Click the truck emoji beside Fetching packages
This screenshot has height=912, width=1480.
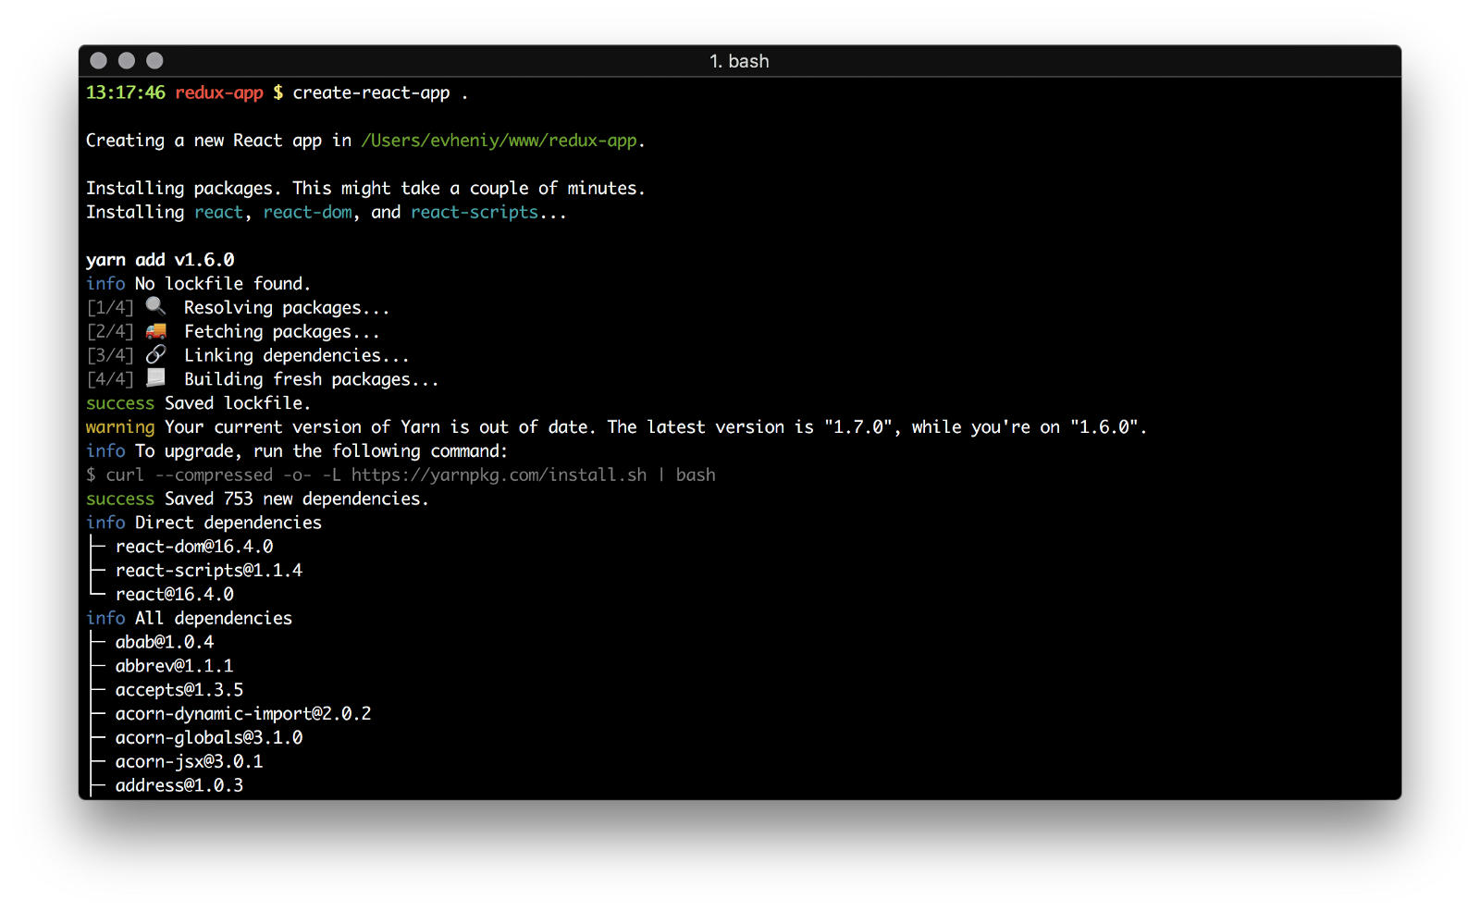[x=156, y=330]
